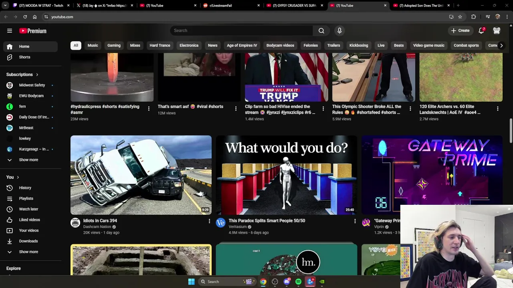Viewport: 513px width, 288px height.
Task: Play Idiots In Cars 394 thumbnail
Action: pyautogui.click(x=141, y=175)
